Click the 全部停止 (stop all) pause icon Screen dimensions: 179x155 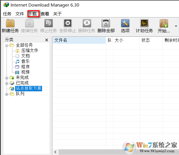click(x=67, y=23)
